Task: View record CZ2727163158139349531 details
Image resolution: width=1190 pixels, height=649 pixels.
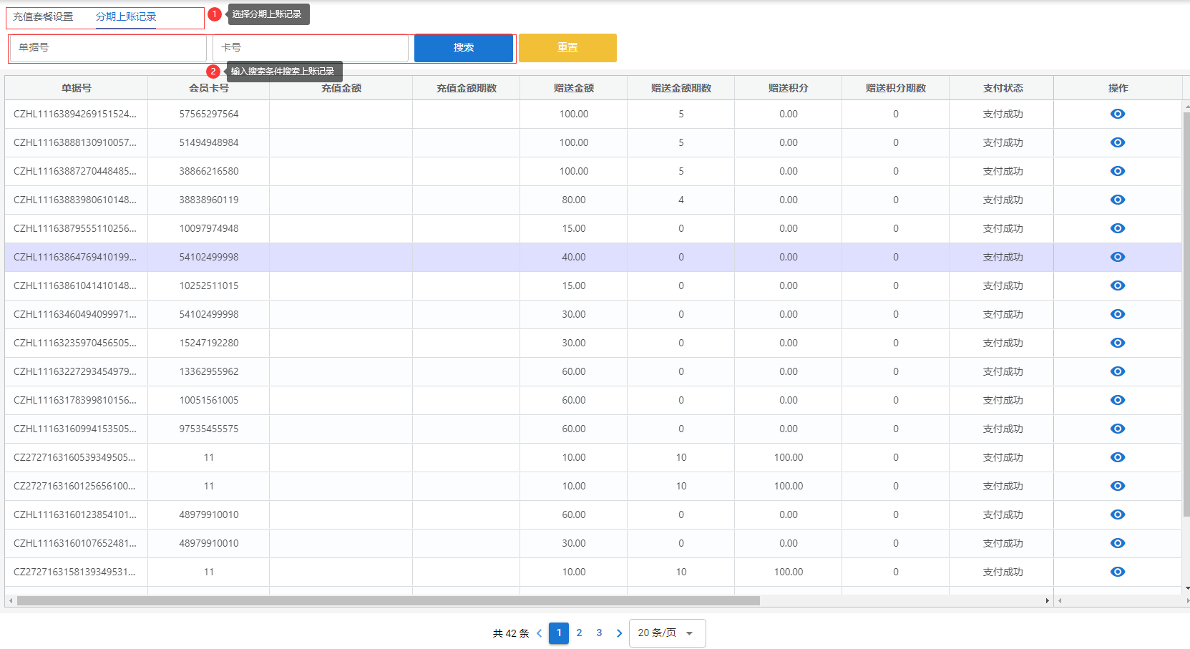Action: 1117,572
